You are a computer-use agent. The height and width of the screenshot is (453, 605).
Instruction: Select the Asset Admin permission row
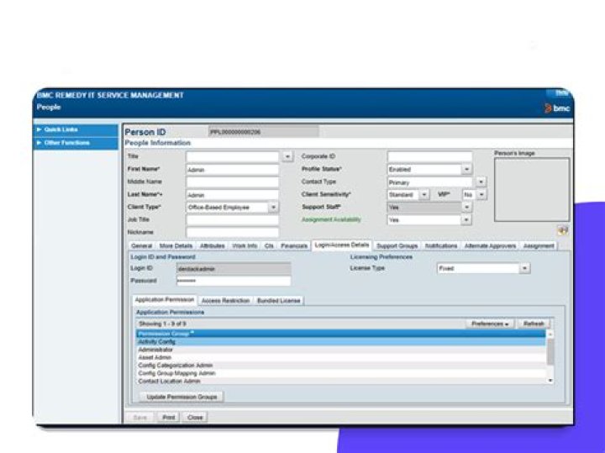click(341, 358)
